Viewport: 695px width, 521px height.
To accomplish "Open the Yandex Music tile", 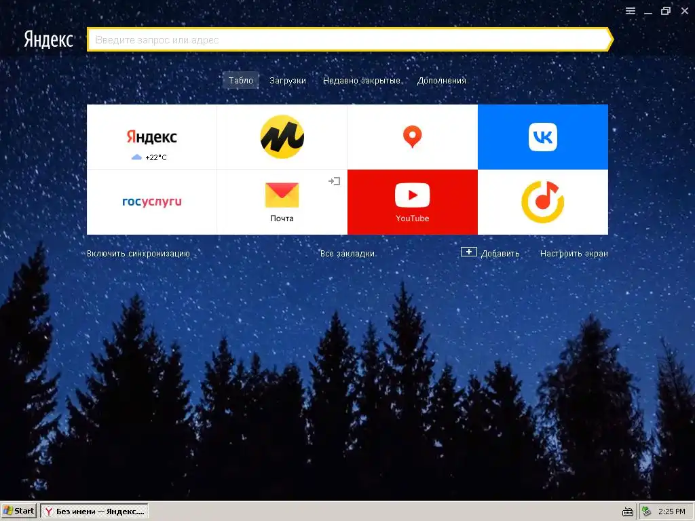I will coord(543,202).
